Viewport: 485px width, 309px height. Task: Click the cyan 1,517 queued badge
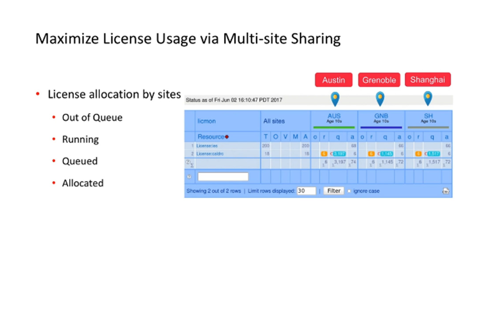433,154
